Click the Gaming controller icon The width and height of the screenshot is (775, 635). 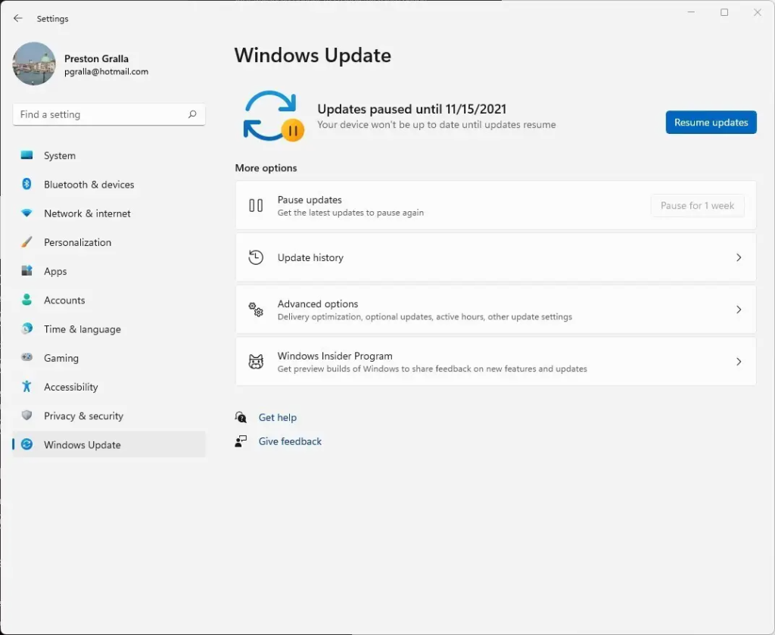pyautogui.click(x=26, y=356)
